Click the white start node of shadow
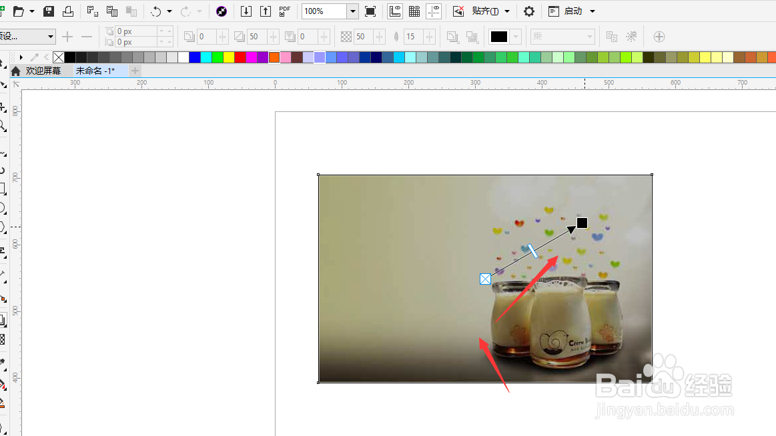776x436 pixels. click(x=486, y=279)
